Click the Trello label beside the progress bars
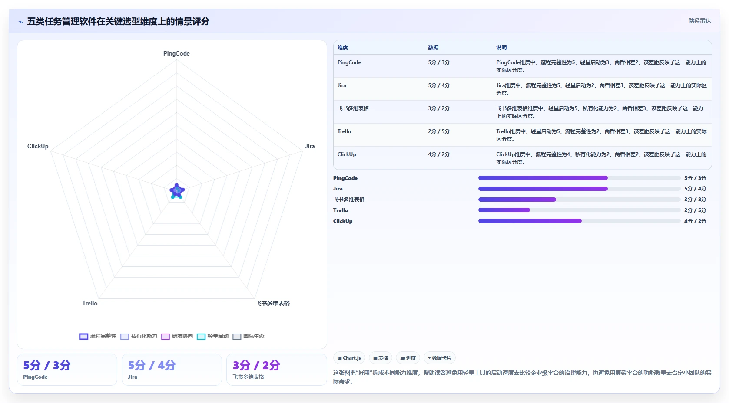Viewport: 729px width, 403px height. pos(341,210)
